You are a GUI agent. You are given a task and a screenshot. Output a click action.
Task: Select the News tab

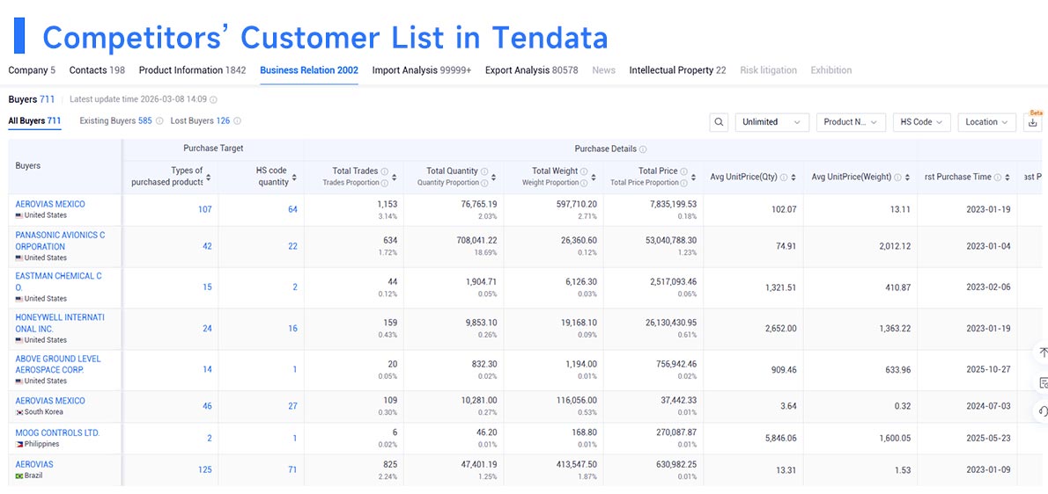click(x=603, y=70)
